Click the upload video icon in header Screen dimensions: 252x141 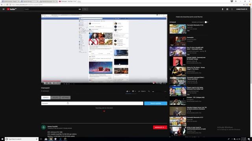coord(222,9)
